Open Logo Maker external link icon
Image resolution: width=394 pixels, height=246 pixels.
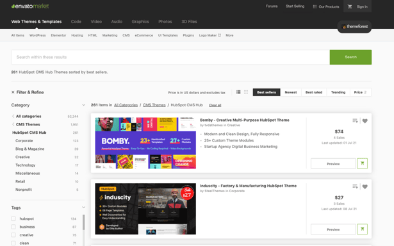point(219,35)
